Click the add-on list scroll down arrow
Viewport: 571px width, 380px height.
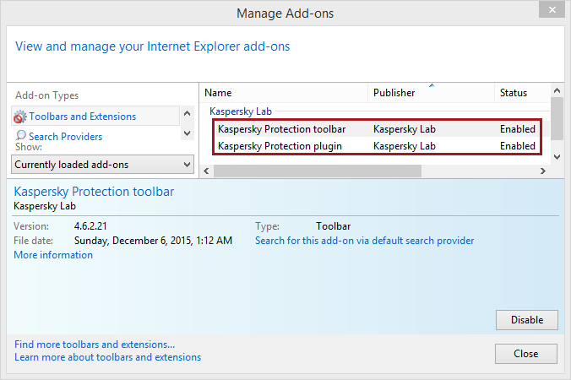557,157
